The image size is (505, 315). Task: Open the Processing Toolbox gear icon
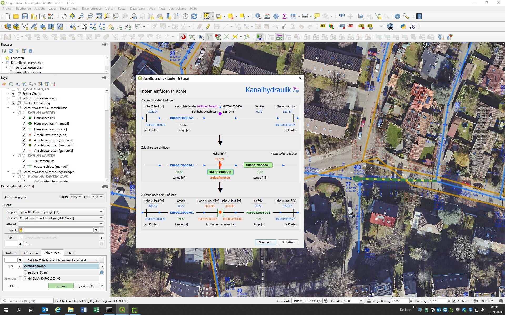click(276, 16)
